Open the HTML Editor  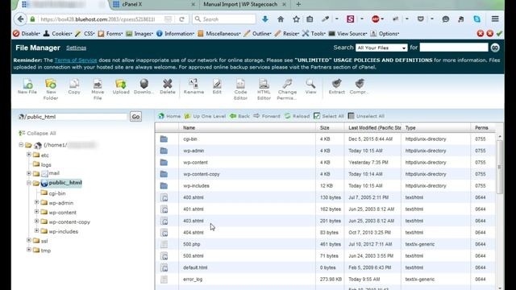pos(264,89)
